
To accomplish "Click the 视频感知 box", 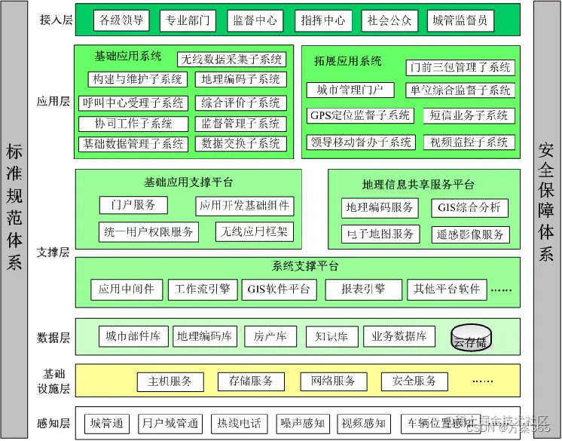I will pos(364,424).
